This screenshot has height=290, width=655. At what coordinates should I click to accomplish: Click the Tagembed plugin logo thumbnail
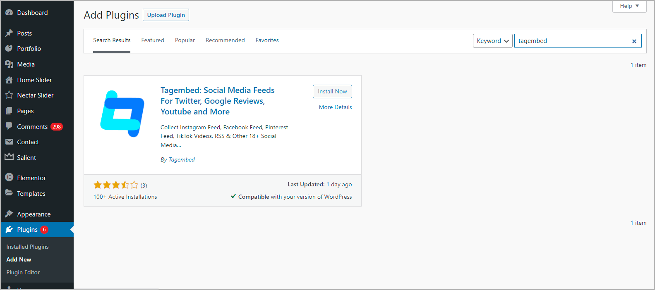122,114
